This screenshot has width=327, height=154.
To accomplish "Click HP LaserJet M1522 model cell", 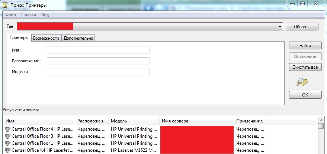I will click(134, 150).
